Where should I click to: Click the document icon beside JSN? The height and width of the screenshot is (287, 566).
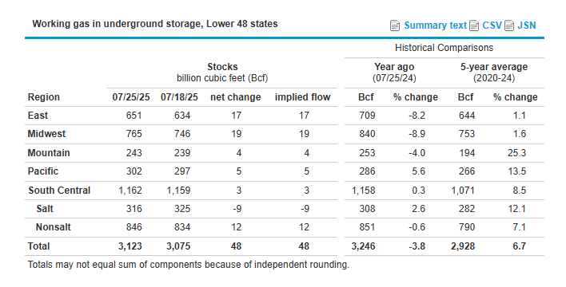[x=509, y=26]
